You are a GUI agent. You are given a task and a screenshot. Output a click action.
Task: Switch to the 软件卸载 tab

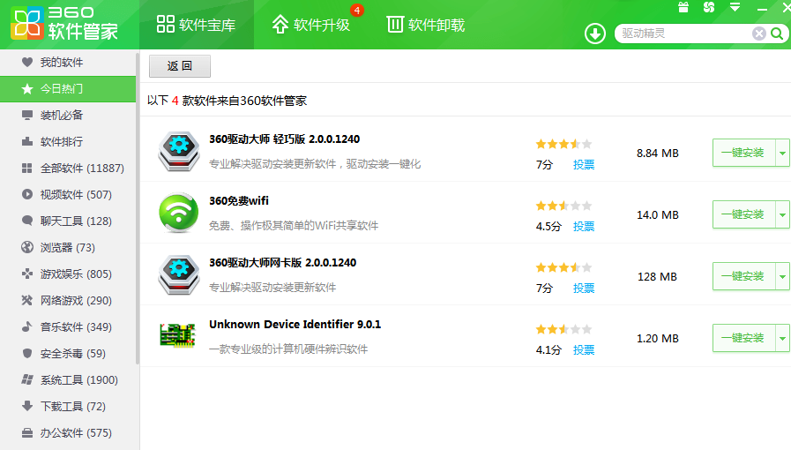pyautogui.click(x=426, y=25)
